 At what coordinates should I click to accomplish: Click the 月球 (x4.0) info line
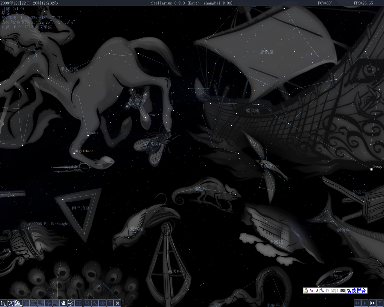pyautogui.click(x=13, y=9)
